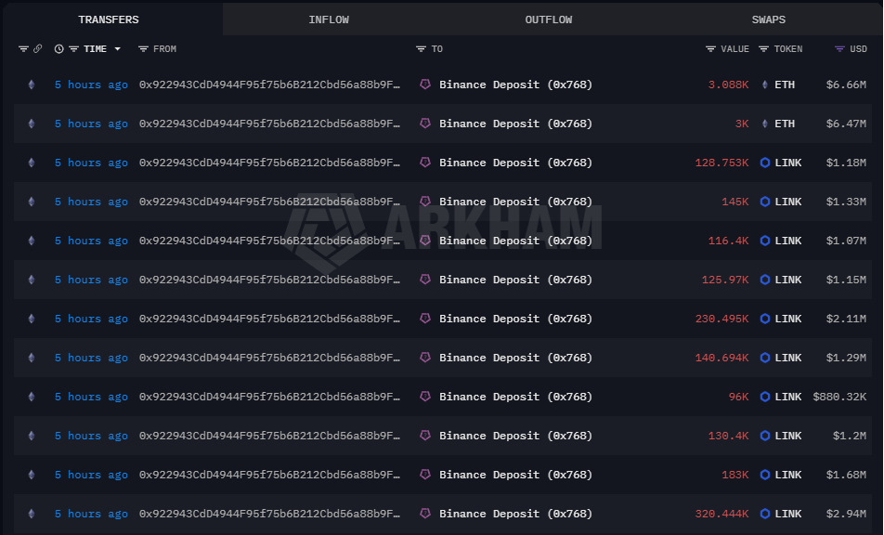Image resolution: width=884 pixels, height=535 pixels.
Task: Open the TO column filter
Action: pos(421,49)
